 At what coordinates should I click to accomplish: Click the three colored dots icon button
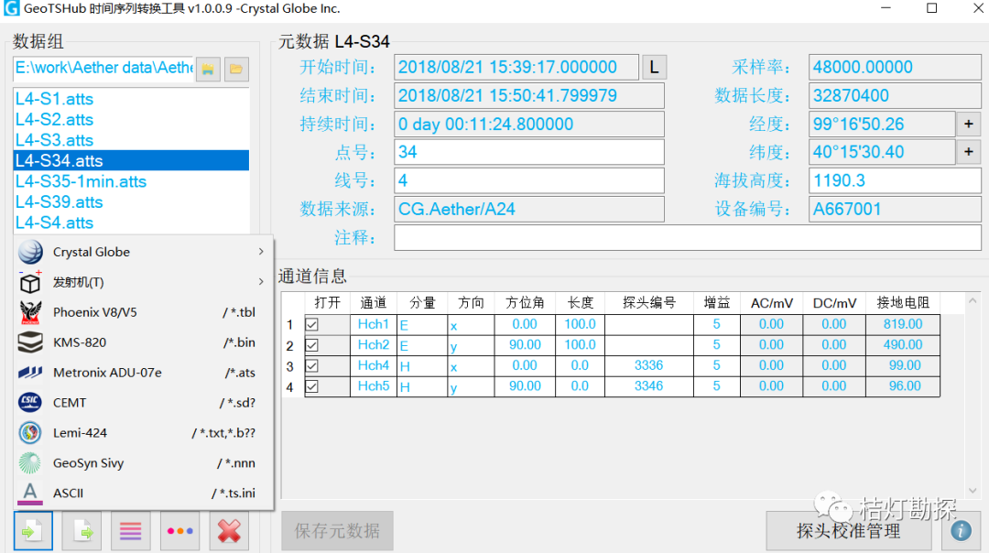[179, 531]
